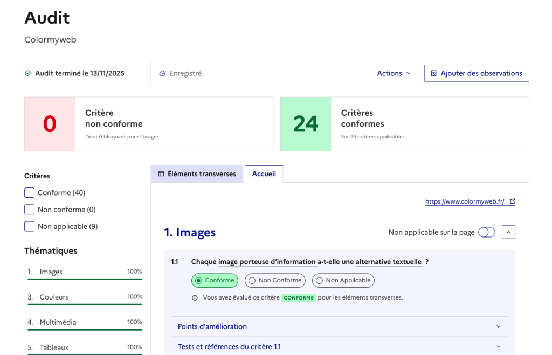Screen dimensions: 552x355
Task: Select the Non Conforme radio option
Action: pos(275,280)
